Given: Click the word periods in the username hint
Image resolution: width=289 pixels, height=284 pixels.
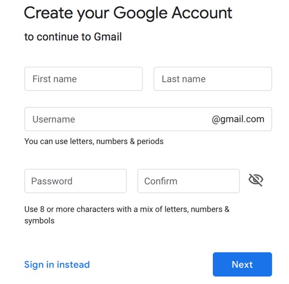Looking at the screenshot, I should click(x=150, y=142).
